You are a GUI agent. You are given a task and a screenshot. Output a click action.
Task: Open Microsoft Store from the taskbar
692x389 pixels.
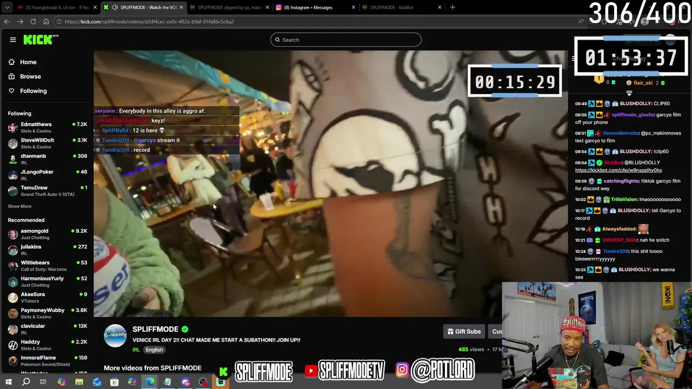coord(114,382)
